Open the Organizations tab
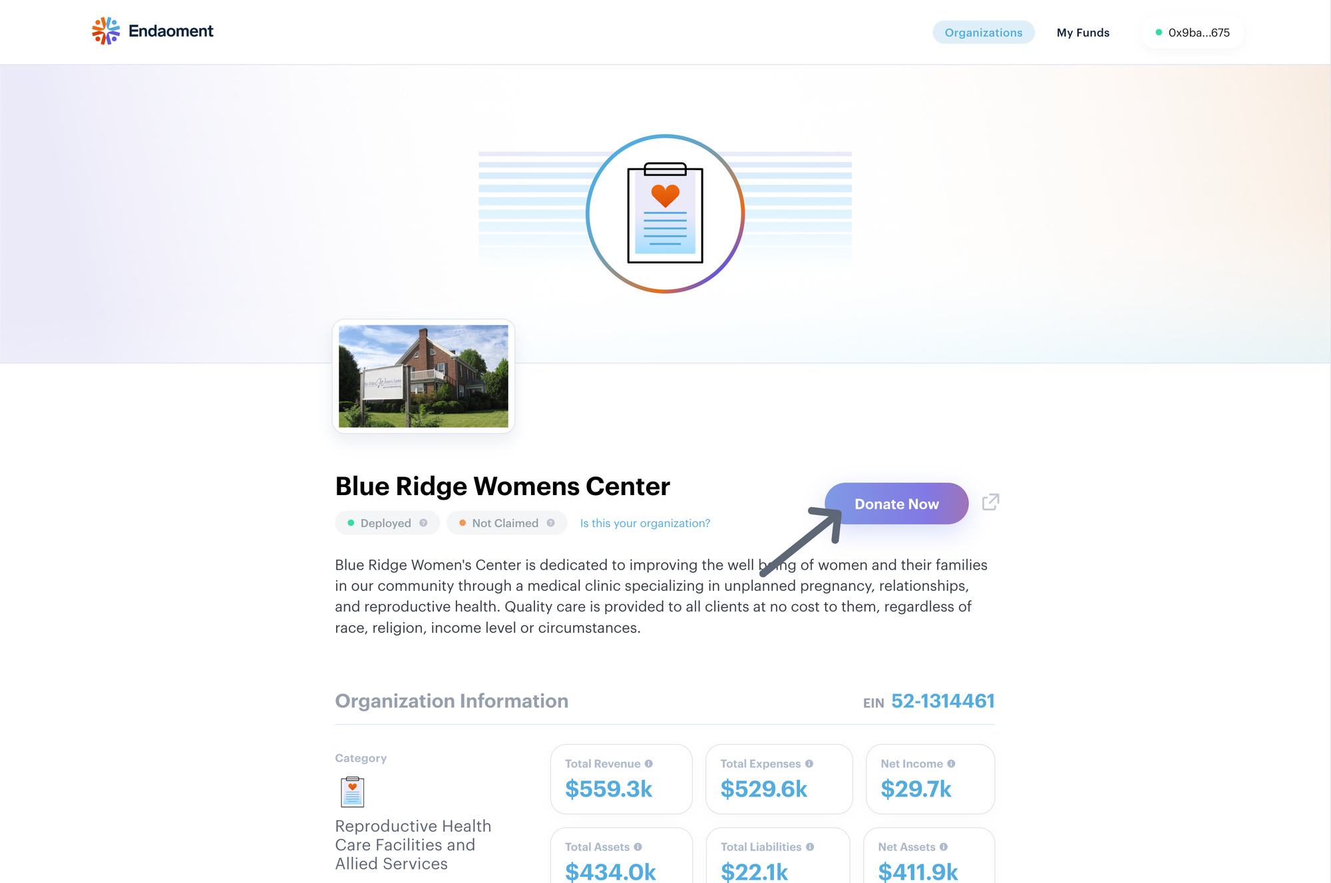Screen dimensions: 1331x883 click(x=983, y=33)
